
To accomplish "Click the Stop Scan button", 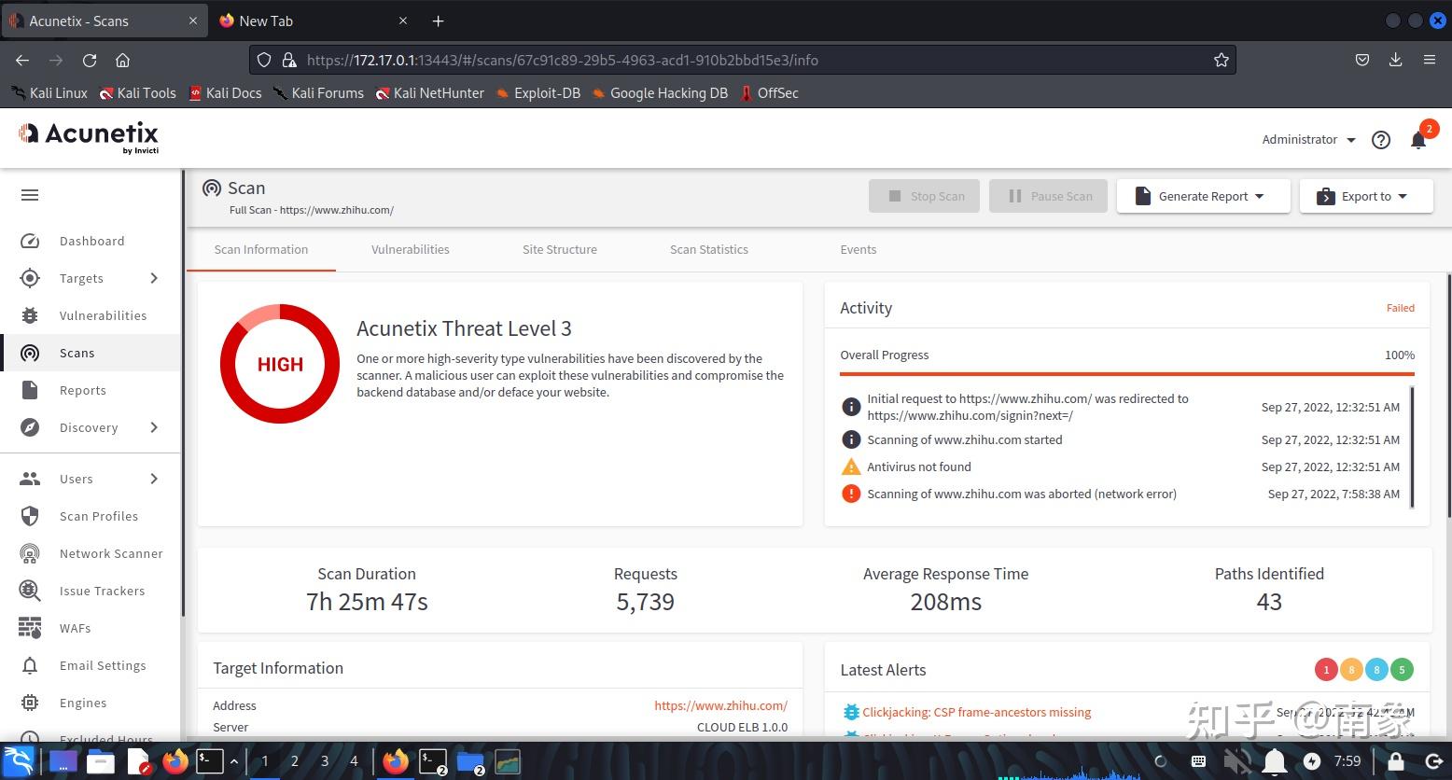I will point(925,196).
